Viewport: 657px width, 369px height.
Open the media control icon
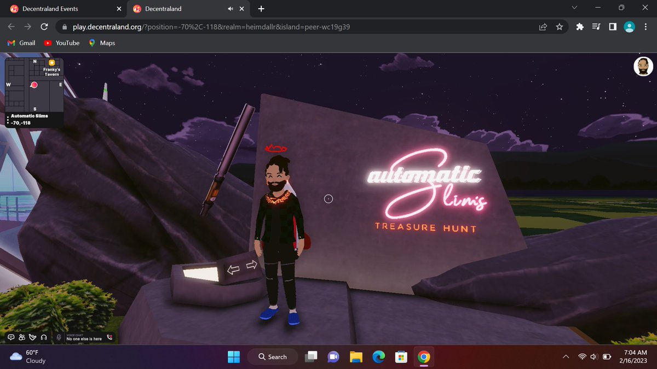point(596,26)
